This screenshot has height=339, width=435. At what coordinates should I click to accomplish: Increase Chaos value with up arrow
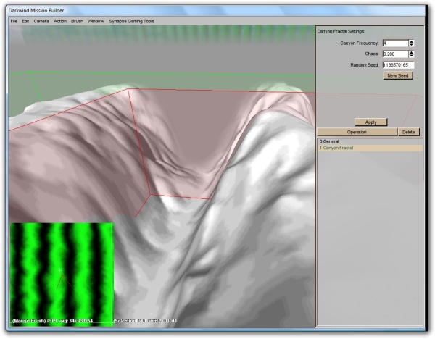412,52
